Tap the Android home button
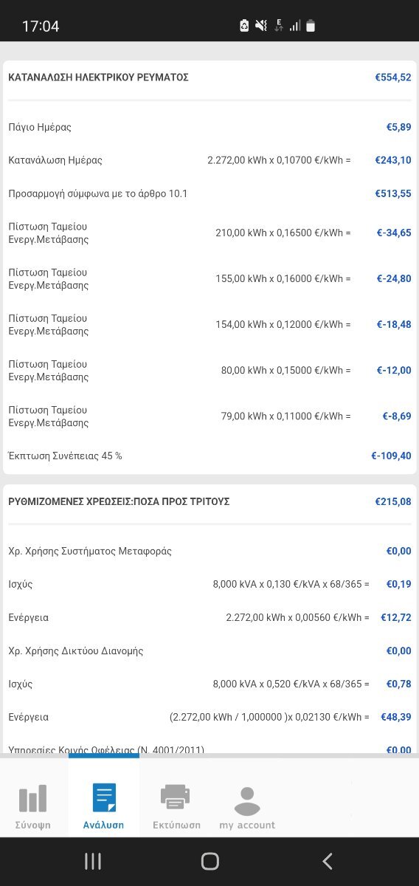Image resolution: width=419 pixels, height=886 pixels. click(209, 861)
